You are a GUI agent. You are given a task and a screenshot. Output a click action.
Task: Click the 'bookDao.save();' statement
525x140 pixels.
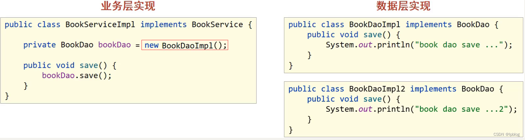click(x=77, y=76)
